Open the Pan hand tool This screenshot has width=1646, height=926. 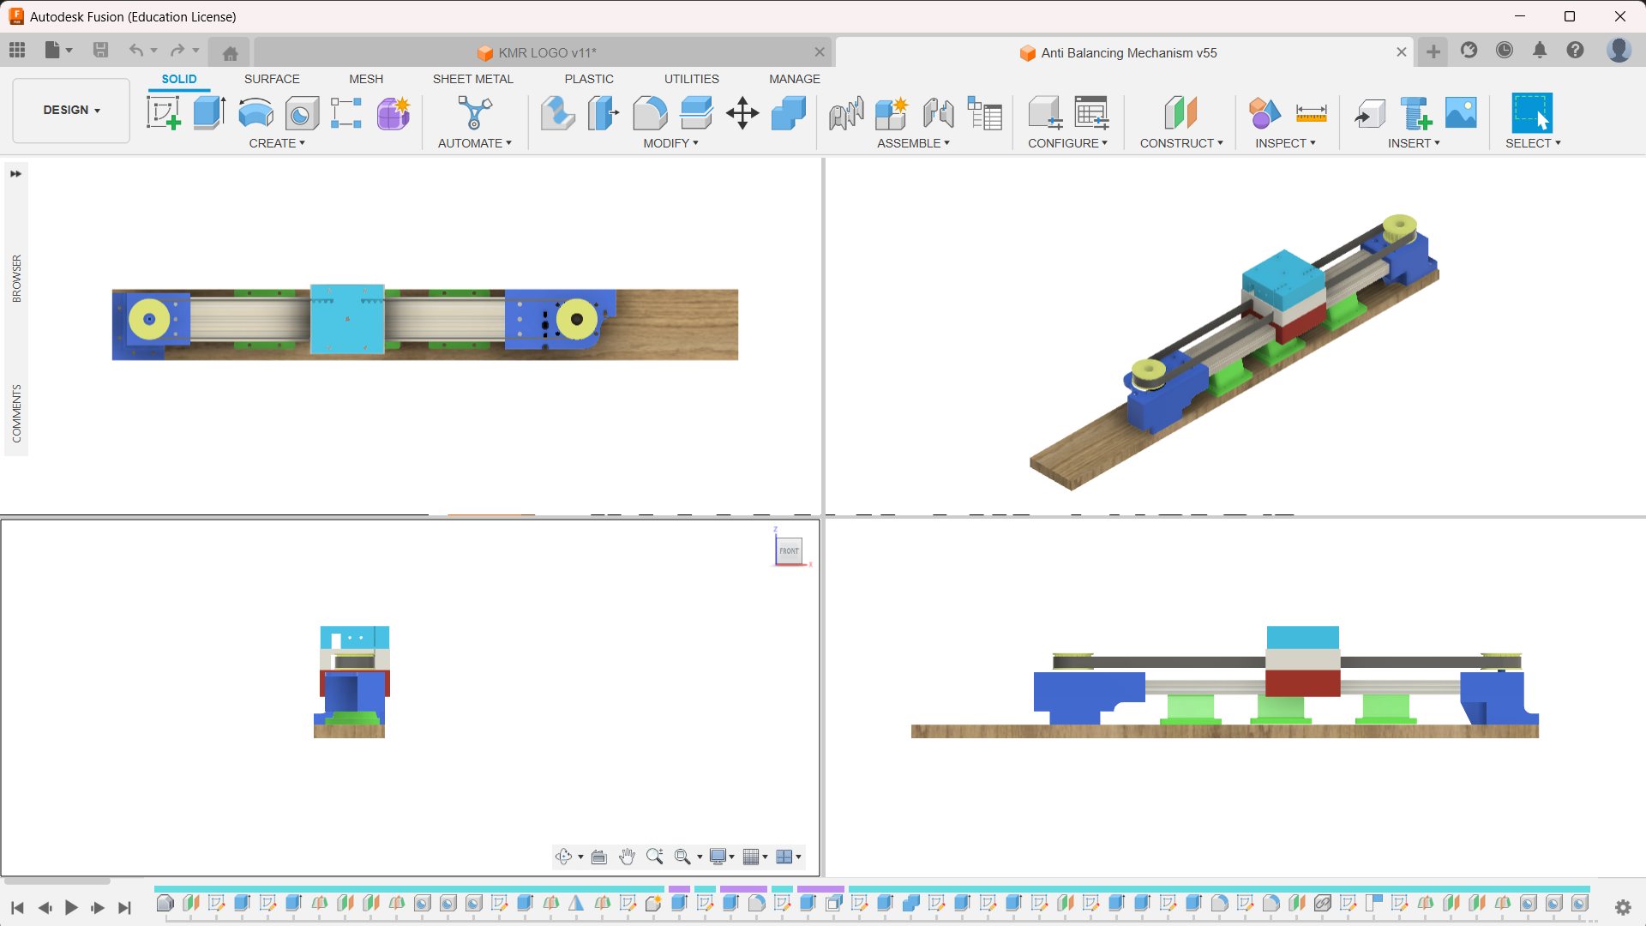627,857
